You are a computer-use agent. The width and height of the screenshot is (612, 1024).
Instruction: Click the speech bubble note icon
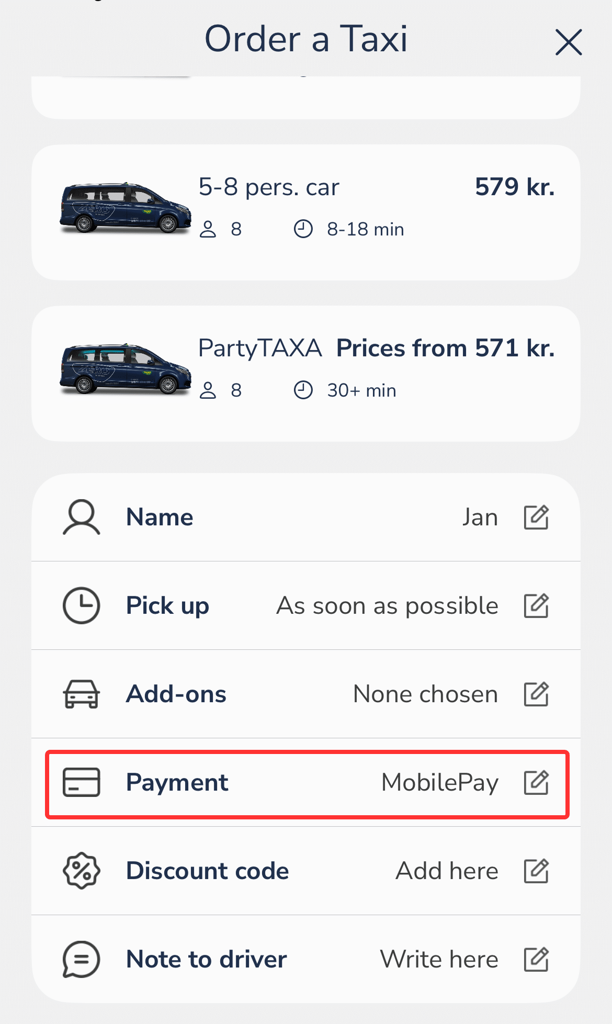click(x=81, y=960)
